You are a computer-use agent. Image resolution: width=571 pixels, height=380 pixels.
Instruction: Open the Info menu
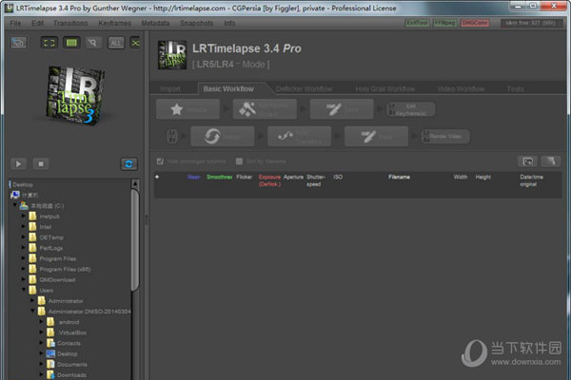click(x=229, y=23)
